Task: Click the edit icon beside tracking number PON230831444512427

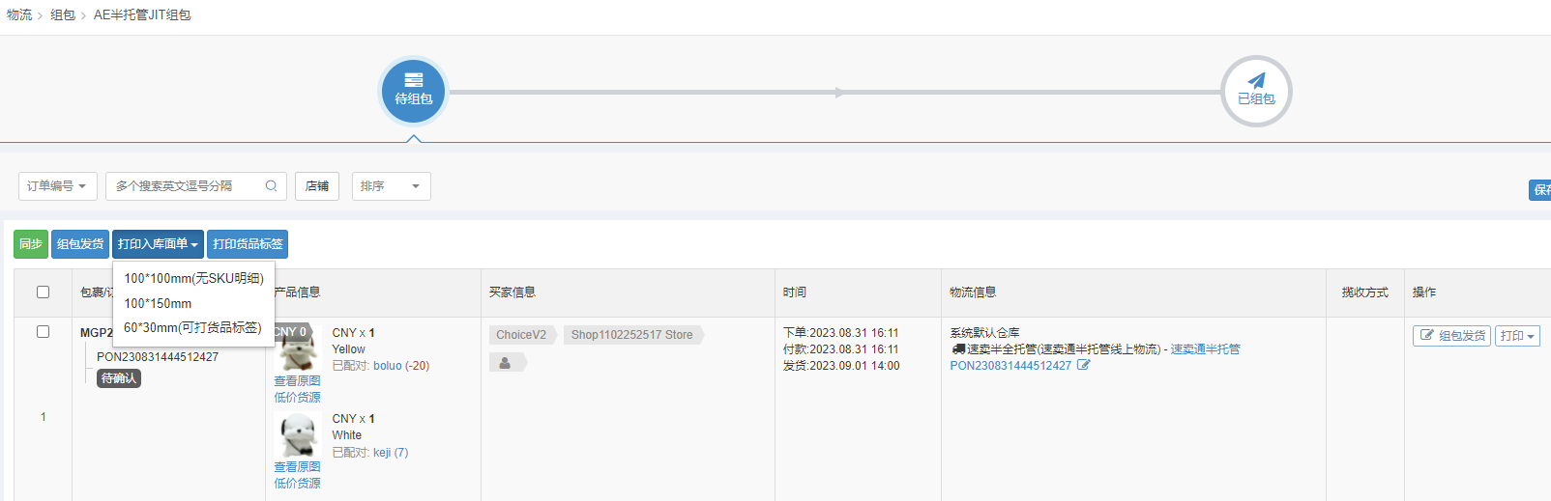Action: coord(1084,365)
